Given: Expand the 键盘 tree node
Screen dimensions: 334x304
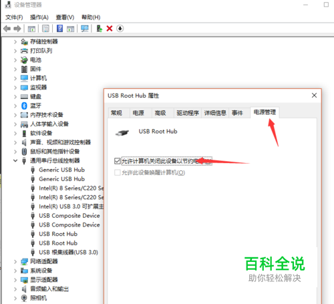Looking at the screenshot, I should click(x=15, y=96).
